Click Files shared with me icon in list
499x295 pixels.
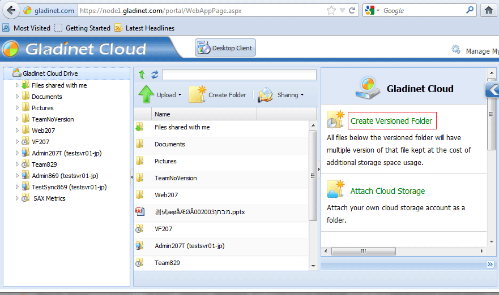tap(139, 127)
